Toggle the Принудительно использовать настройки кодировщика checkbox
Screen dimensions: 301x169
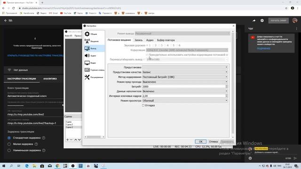click(x=147, y=55)
